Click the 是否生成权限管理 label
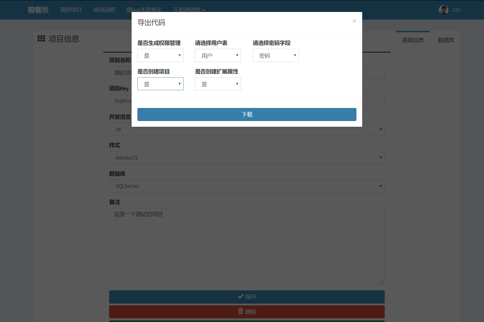 [159, 43]
